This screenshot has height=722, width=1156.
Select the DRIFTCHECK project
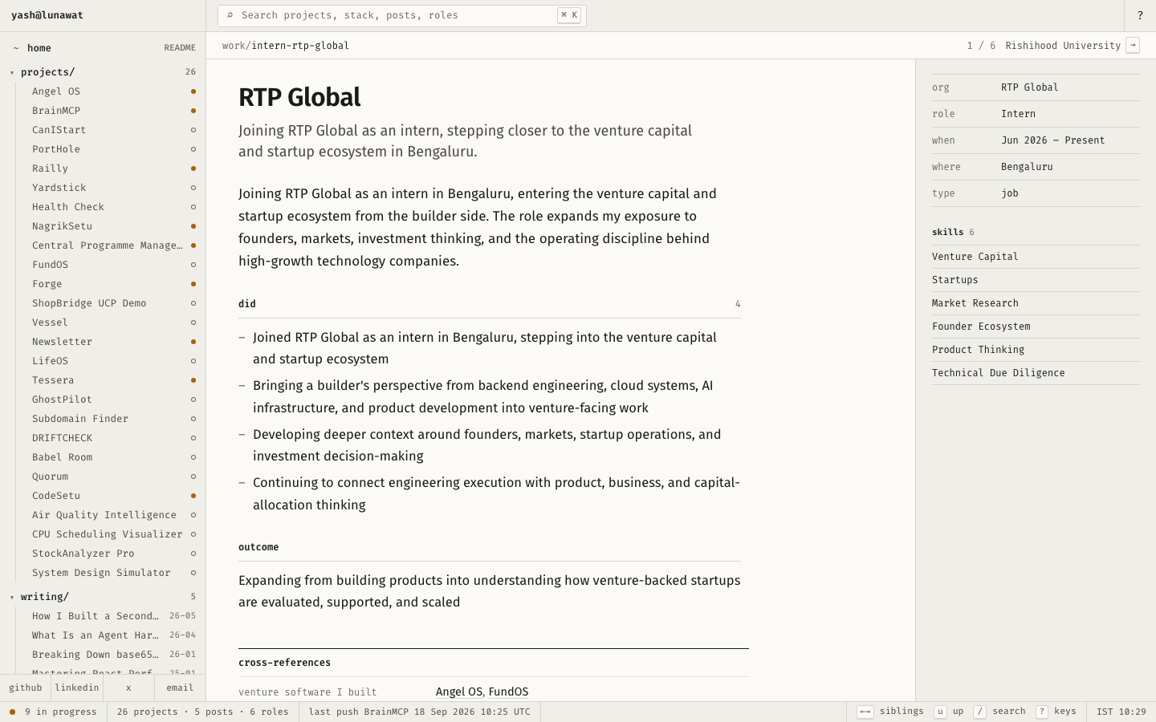tap(112, 438)
